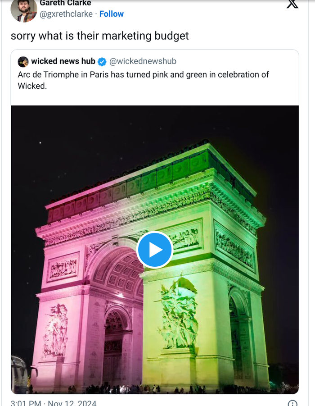315x406 pixels.
Task: Open the @gxrethclarke handle link
Action: pos(66,14)
